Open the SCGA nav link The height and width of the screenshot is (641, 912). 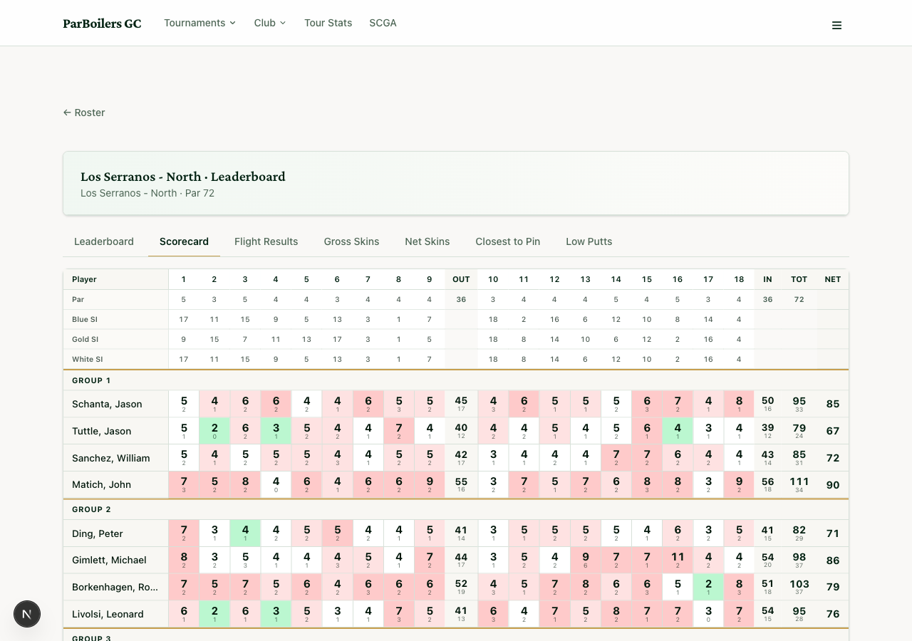[x=383, y=23]
